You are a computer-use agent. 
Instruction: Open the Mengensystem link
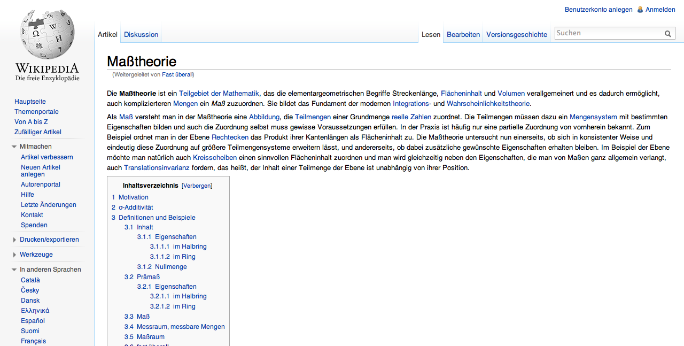[x=593, y=117]
